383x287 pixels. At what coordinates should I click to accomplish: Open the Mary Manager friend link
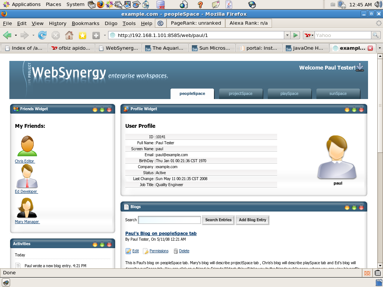point(27,222)
